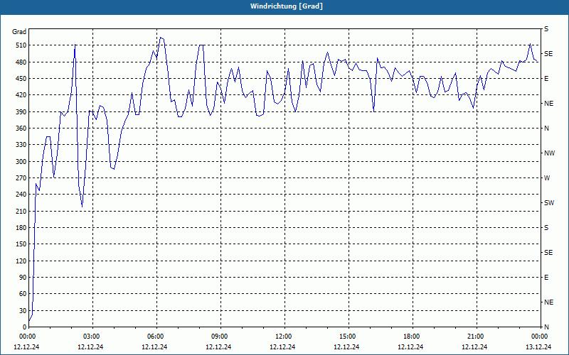The width and height of the screenshot is (569, 355).
Task: Click the date label 13.12.24
Action: 539,346
